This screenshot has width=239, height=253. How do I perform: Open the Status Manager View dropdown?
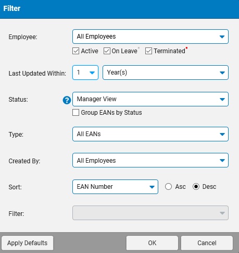150,99
